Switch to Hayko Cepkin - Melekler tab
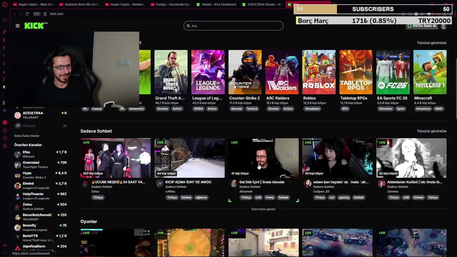The image size is (457, 257). (x=125, y=4)
